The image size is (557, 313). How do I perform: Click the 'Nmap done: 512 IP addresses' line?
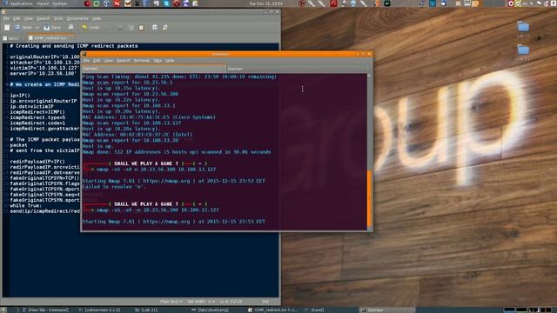[177, 152]
